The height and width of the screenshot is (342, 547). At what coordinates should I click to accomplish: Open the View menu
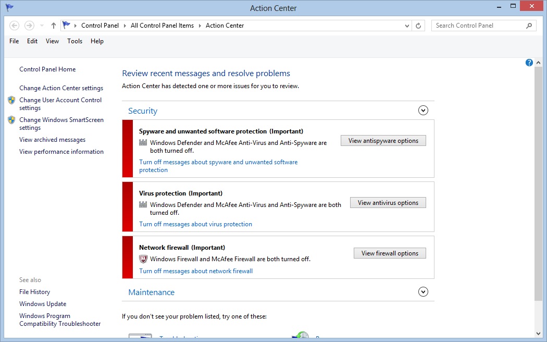[x=52, y=41]
